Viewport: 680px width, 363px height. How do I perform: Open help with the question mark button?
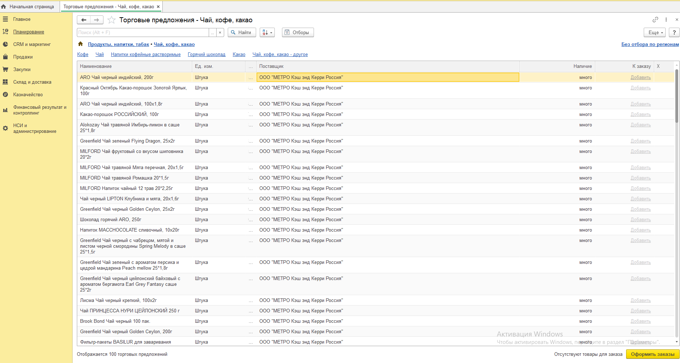674,32
